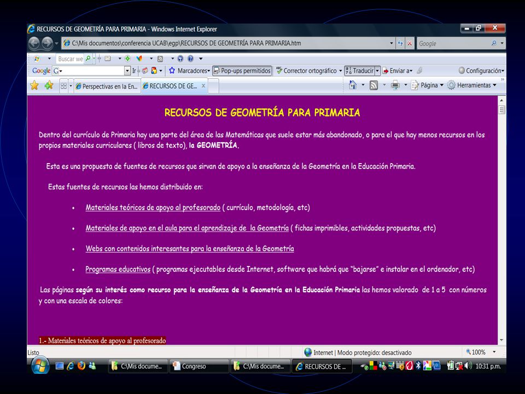Click the Windows Live toolbar logo icon
The image size is (525, 394).
(x=37, y=59)
